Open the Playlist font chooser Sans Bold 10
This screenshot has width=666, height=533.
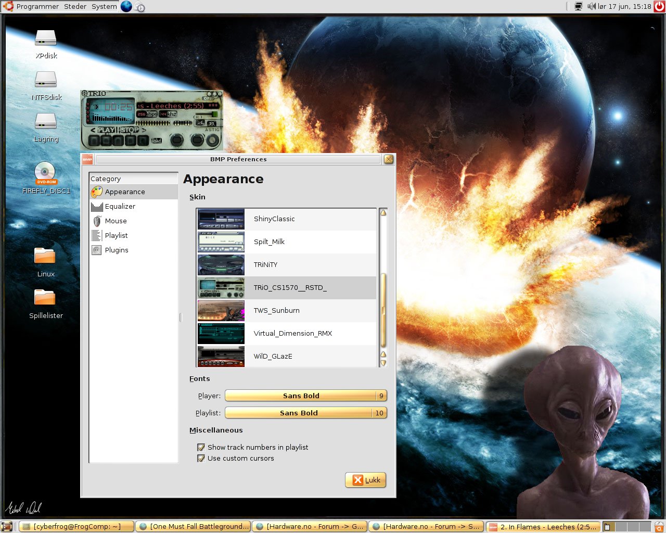(x=306, y=413)
